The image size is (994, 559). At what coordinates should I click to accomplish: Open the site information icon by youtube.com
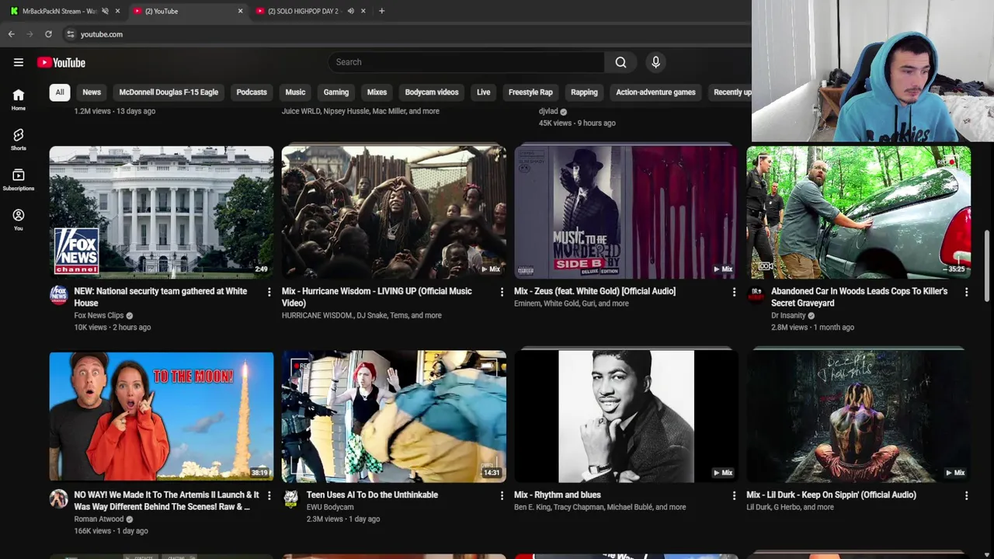tap(71, 34)
